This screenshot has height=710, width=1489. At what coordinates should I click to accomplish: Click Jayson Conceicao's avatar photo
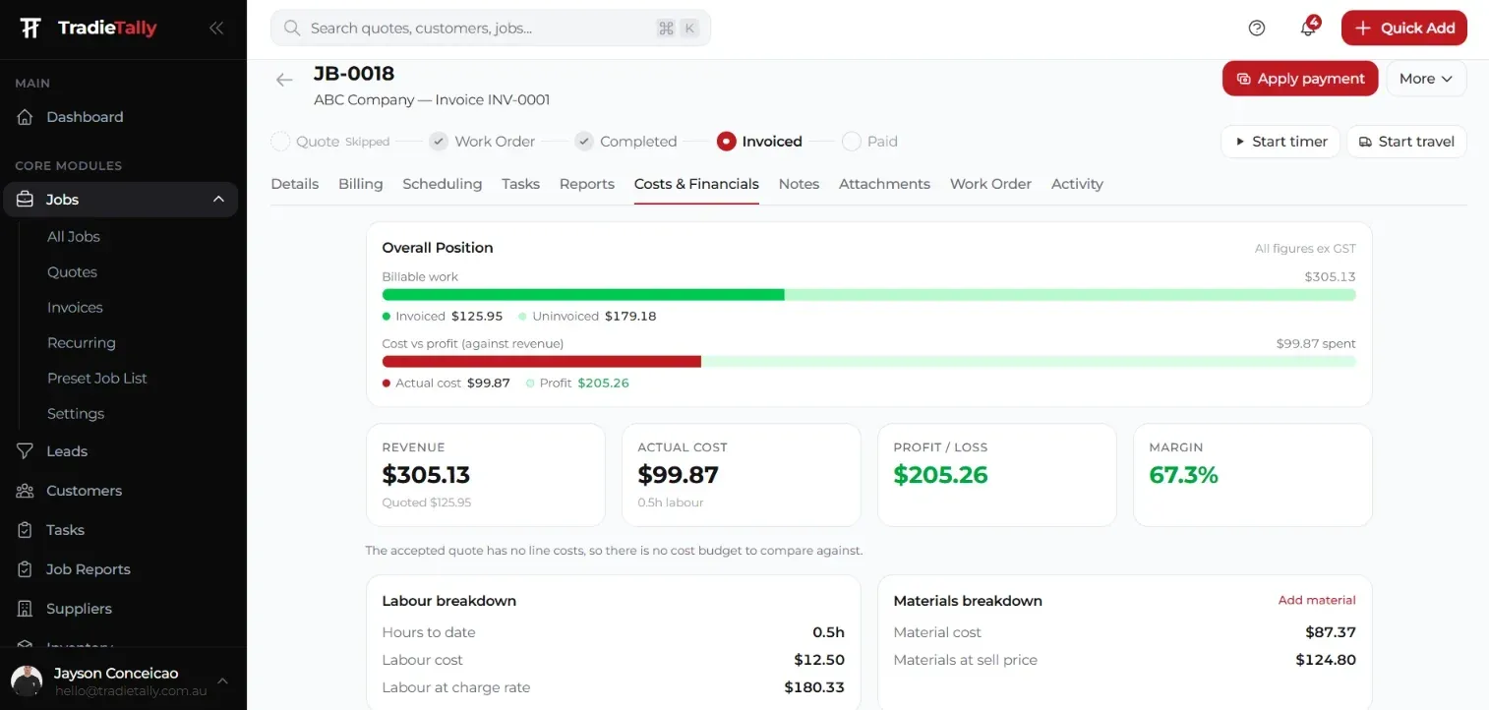tap(27, 681)
